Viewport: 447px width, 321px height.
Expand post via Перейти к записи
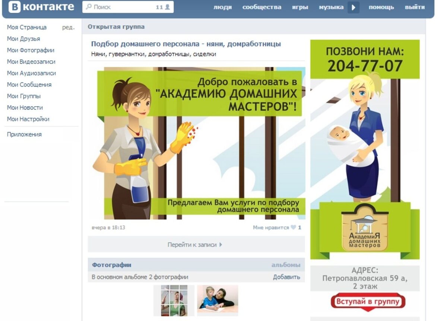click(195, 245)
